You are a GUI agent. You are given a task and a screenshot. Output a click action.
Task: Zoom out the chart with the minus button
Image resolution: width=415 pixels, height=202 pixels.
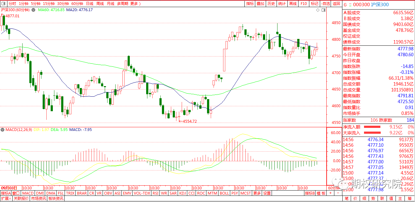(338, 193)
